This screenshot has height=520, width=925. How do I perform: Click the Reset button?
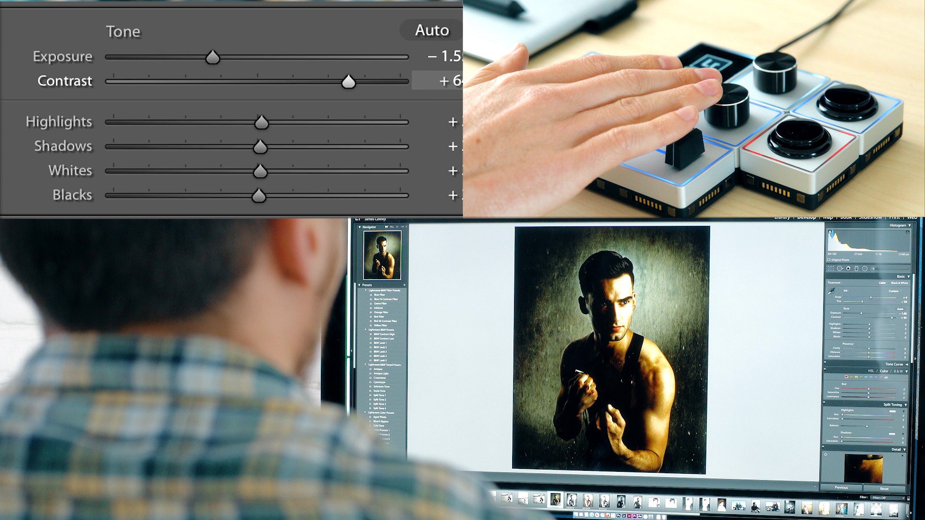884,488
